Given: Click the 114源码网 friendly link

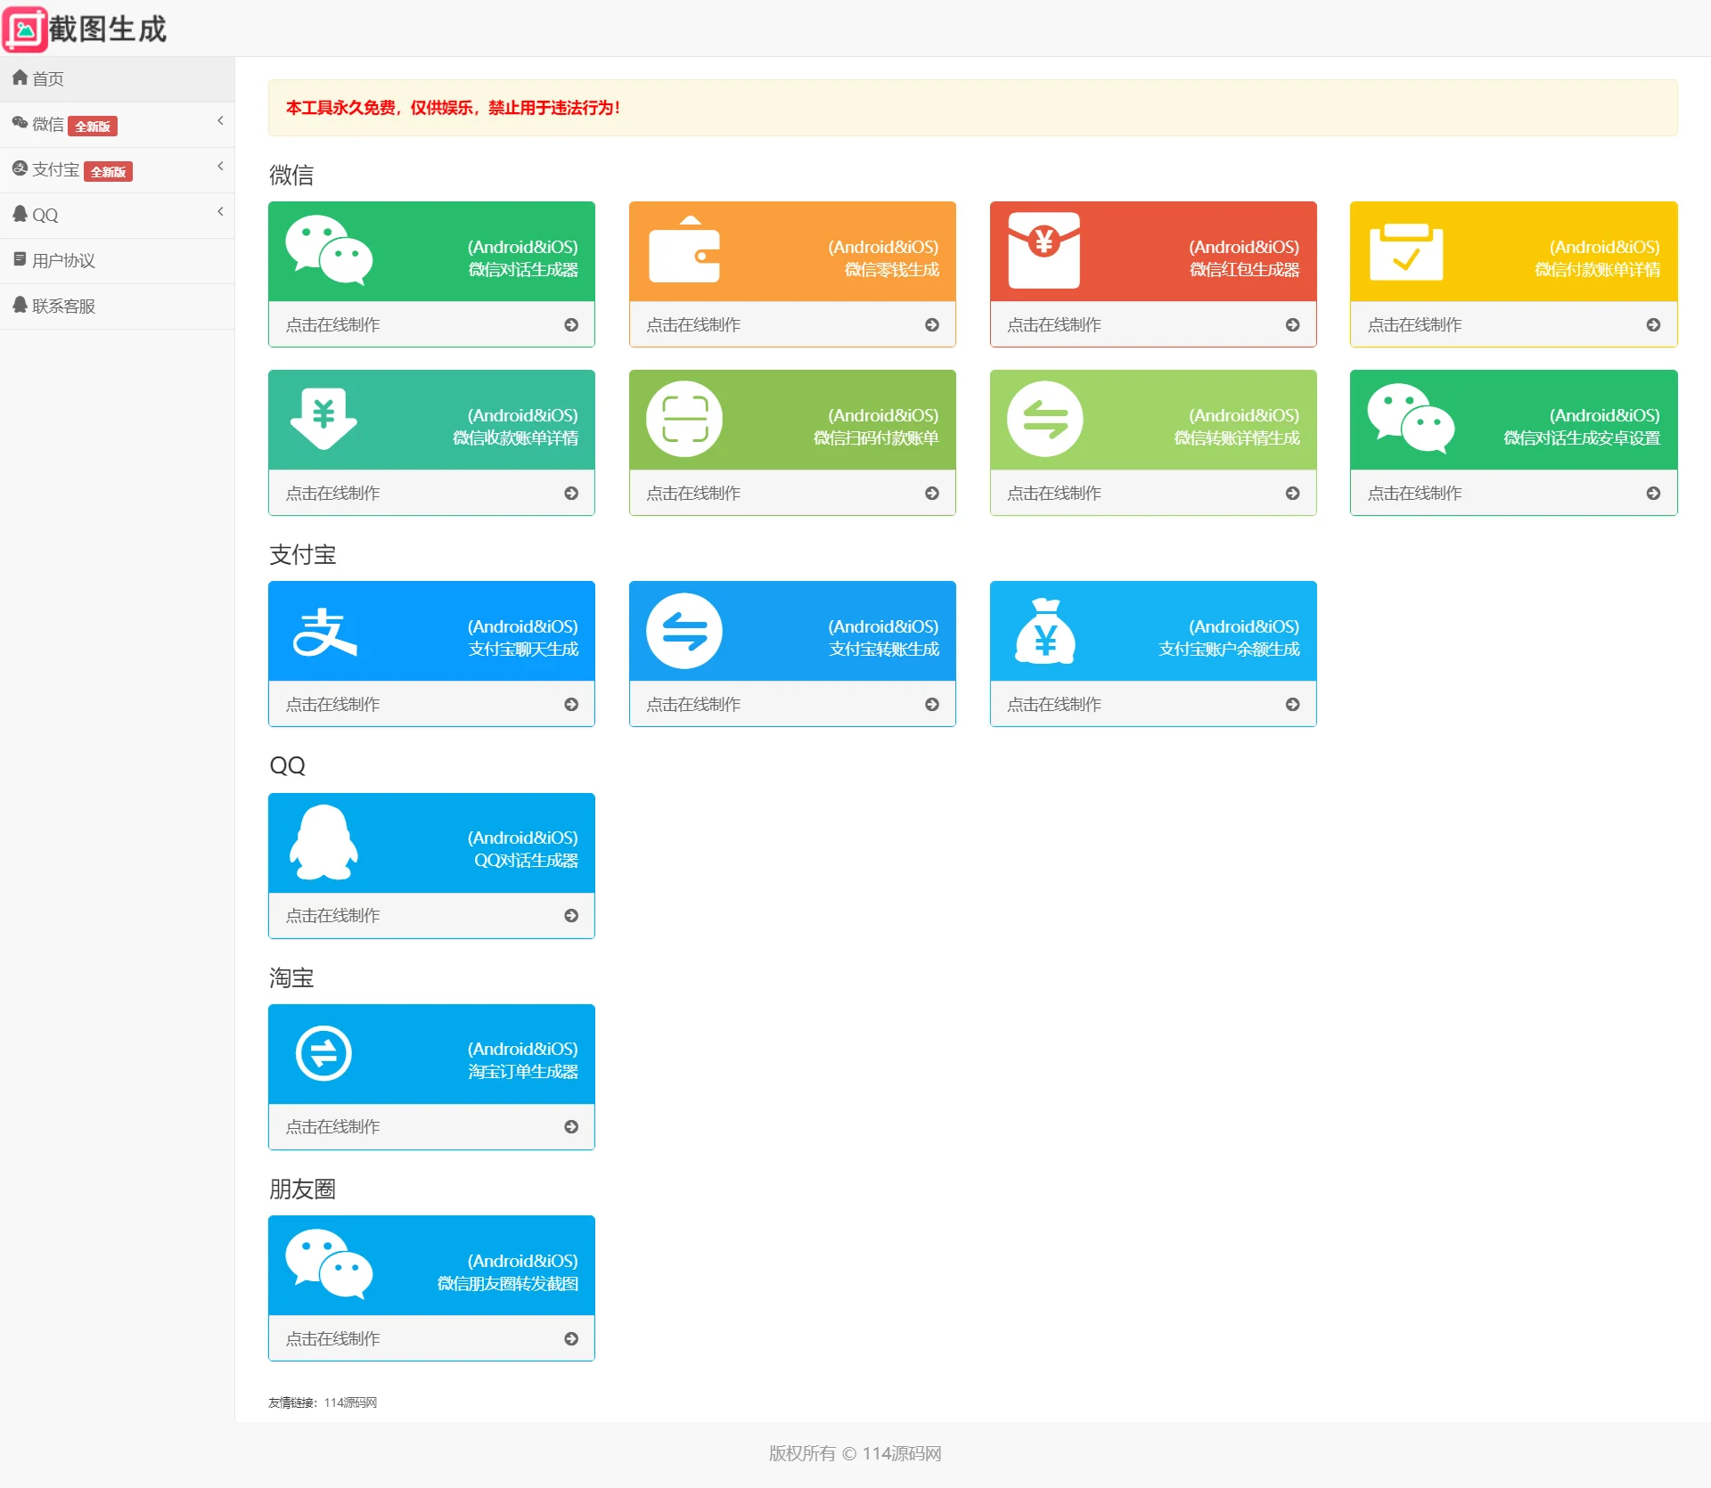Looking at the screenshot, I should (x=350, y=1402).
